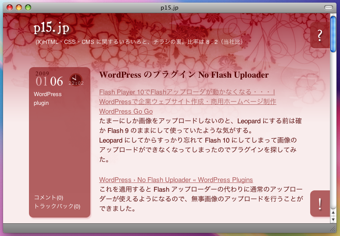Open トラックバック(0) trackback link
The width and height of the screenshot is (340, 236).
pos(57,206)
